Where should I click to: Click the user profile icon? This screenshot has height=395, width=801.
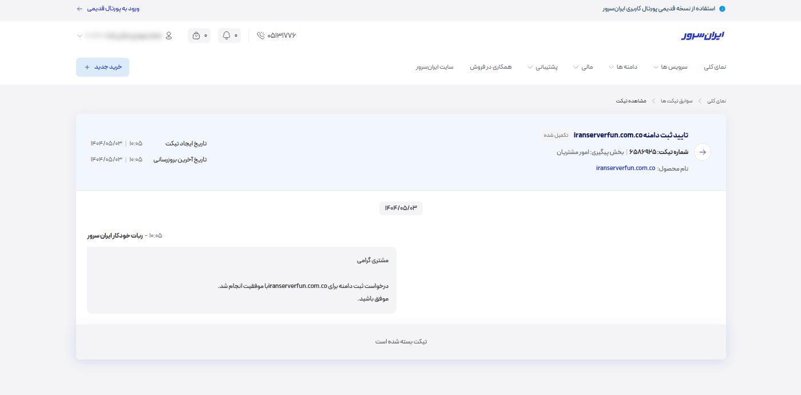pyautogui.click(x=169, y=35)
